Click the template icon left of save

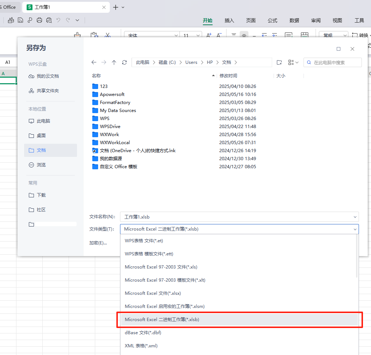tap(11, 20)
